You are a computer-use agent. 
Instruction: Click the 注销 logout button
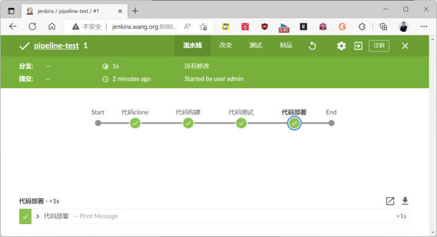click(379, 46)
